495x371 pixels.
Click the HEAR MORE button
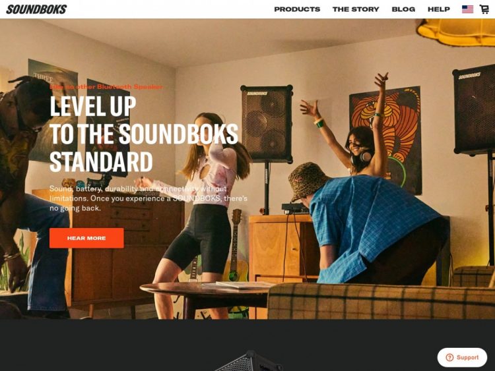(x=86, y=238)
